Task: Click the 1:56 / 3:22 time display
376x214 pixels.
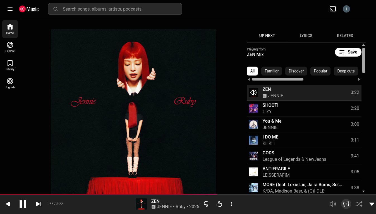Action: 55,204
